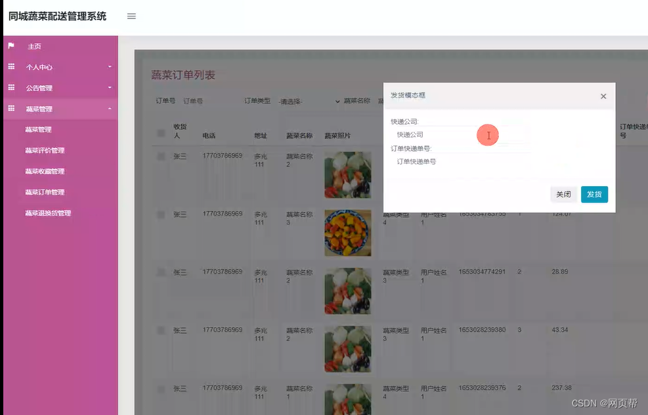
Task: Check the row with order 1653028239380
Action: click(161, 330)
